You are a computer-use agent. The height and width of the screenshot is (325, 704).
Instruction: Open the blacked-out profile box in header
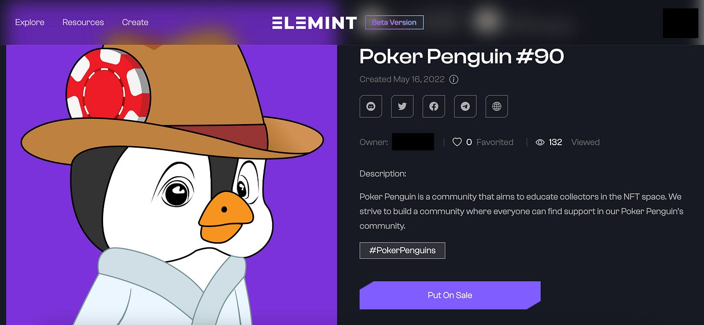pyautogui.click(x=680, y=23)
